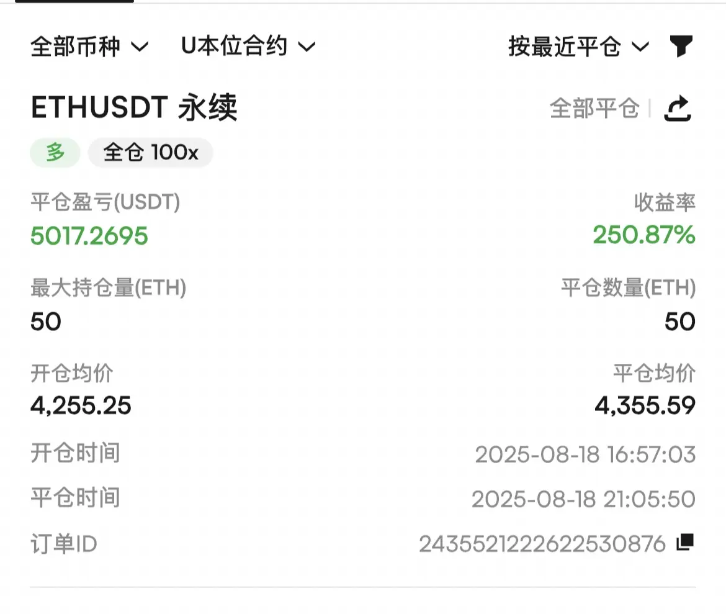This screenshot has width=726, height=614.
Task: Click the 4,255.25 open average price
Action: pyautogui.click(x=81, y=406)
